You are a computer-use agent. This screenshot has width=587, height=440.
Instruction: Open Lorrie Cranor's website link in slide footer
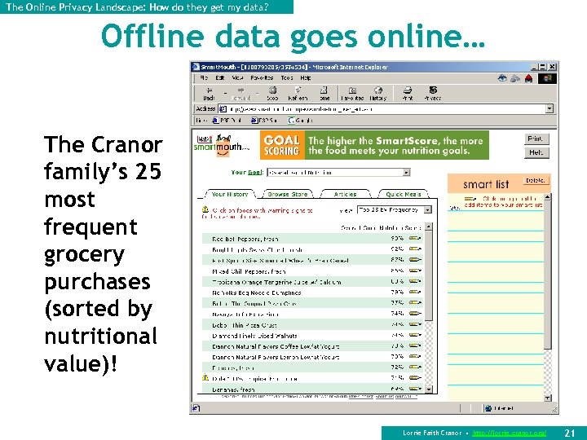[x=510, y=433]
